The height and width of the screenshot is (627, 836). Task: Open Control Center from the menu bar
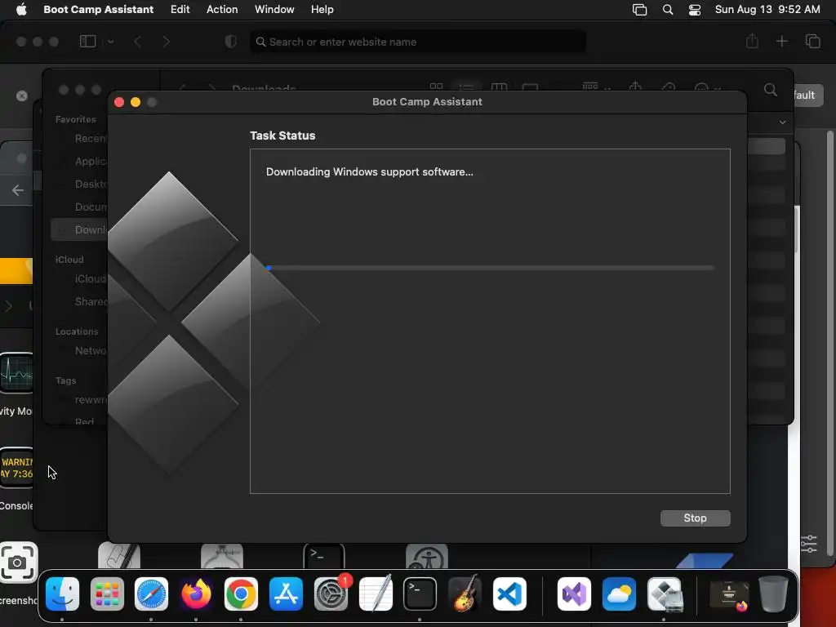pyautogui.click(x=694, y=10)
